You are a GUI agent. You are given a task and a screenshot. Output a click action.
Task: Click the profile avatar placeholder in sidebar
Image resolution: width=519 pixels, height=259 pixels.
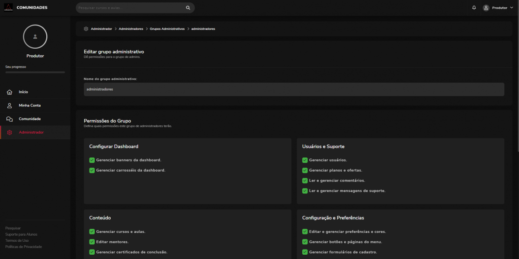35,37
